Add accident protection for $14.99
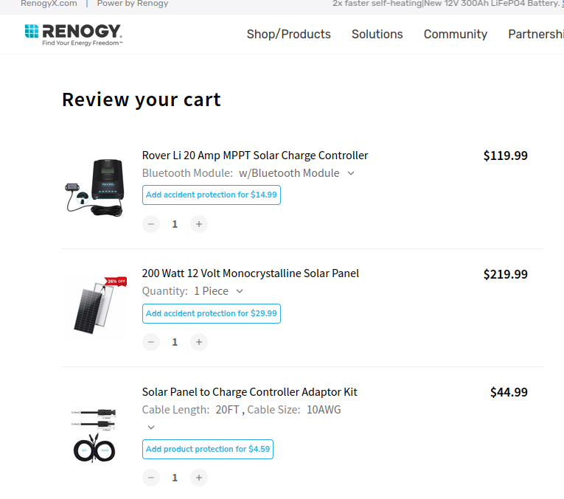The width and height of the screenshot is (564, 499). (x=212, y=195)
